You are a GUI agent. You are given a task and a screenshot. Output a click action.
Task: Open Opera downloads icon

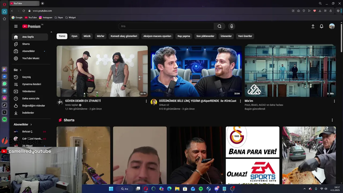coord(320,11)
